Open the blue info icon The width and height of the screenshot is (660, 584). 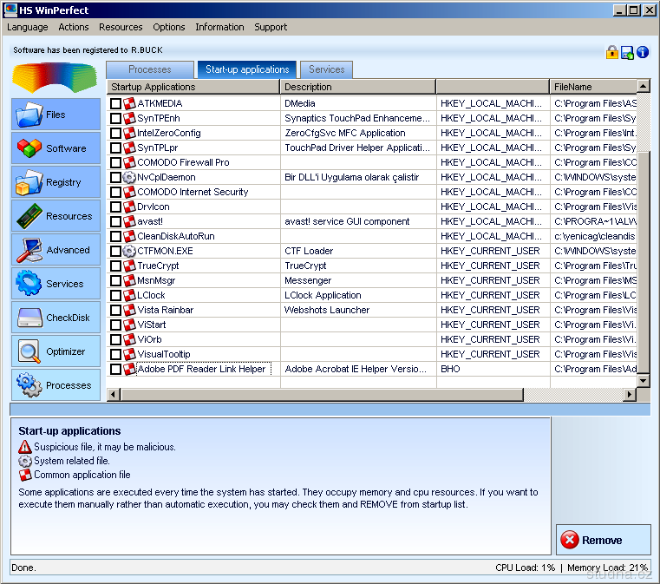coord(643,52)
